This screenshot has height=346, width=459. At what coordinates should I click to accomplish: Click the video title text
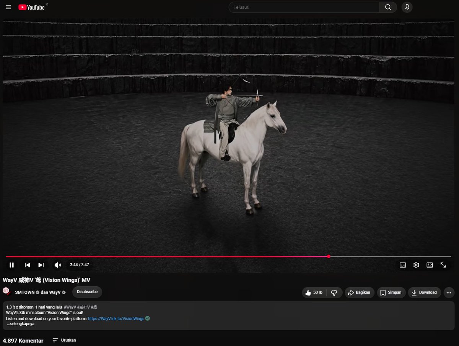pyautogui.click(x=46, y=280)
